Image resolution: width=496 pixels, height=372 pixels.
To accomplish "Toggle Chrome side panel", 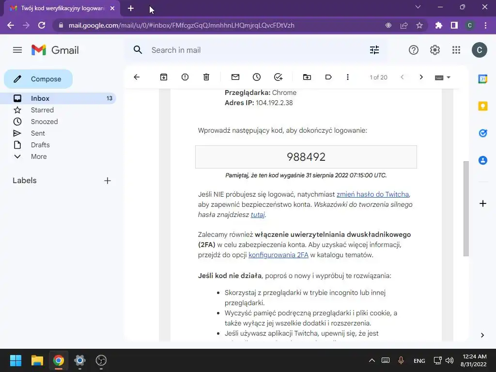I will 454,25.
